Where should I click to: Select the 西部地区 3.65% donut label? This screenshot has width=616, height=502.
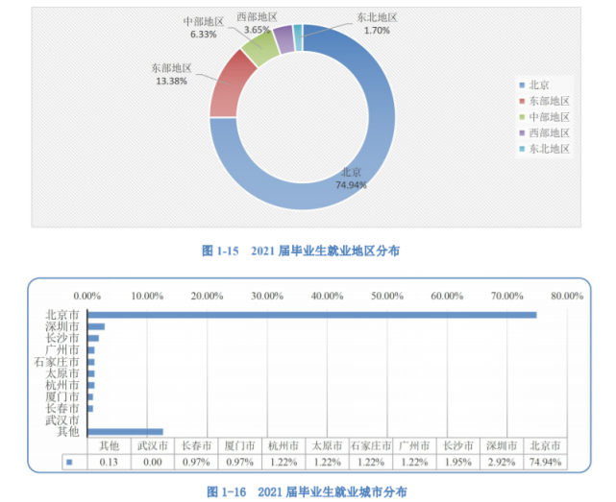coord(257,24)
